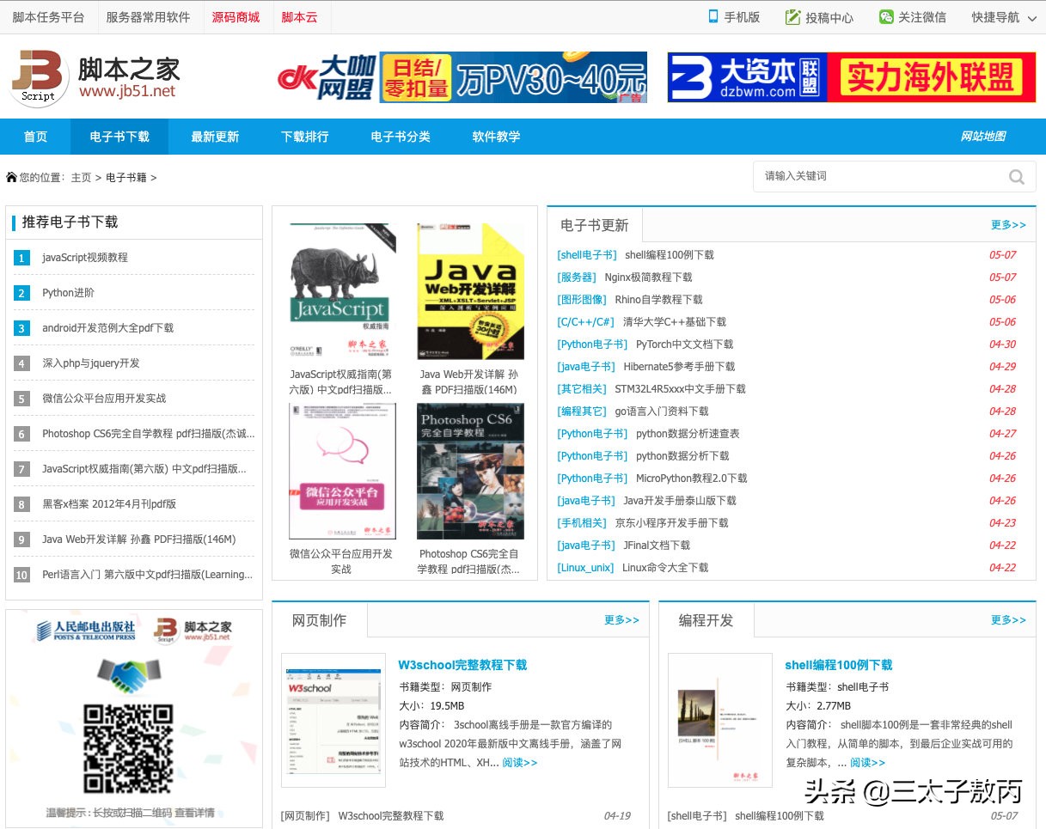Open python数据分析速查表

688,434
